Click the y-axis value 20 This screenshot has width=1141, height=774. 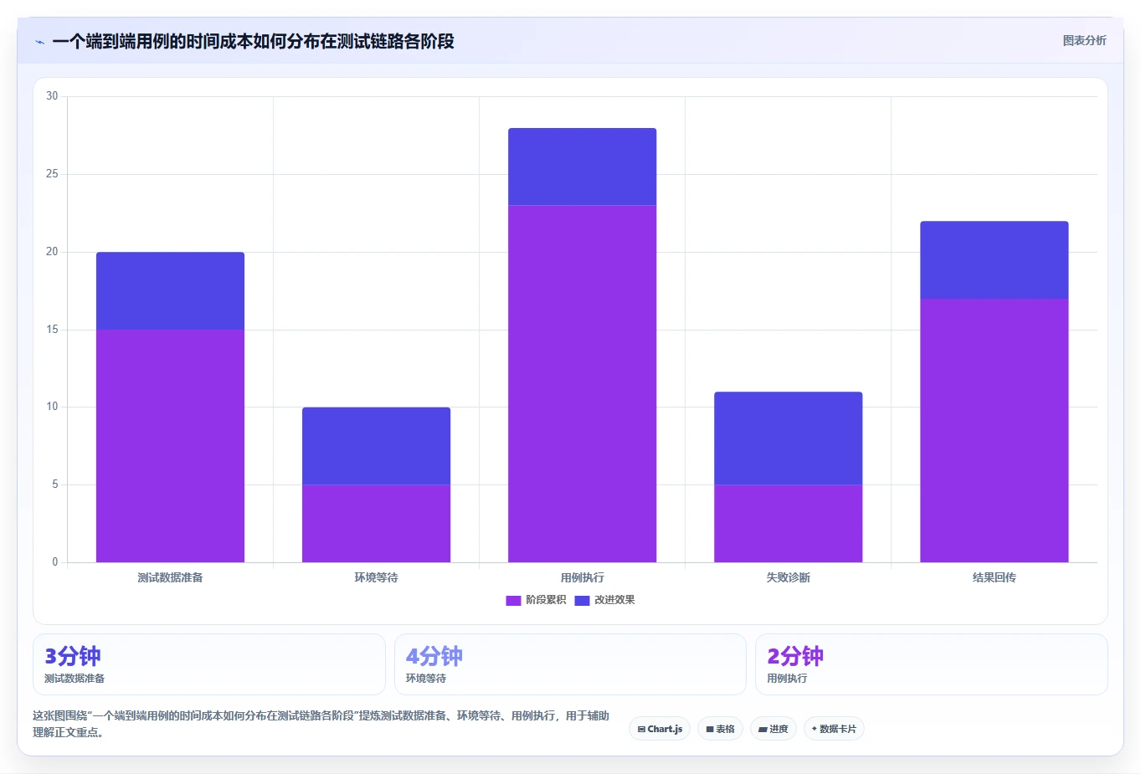[52, 252]
